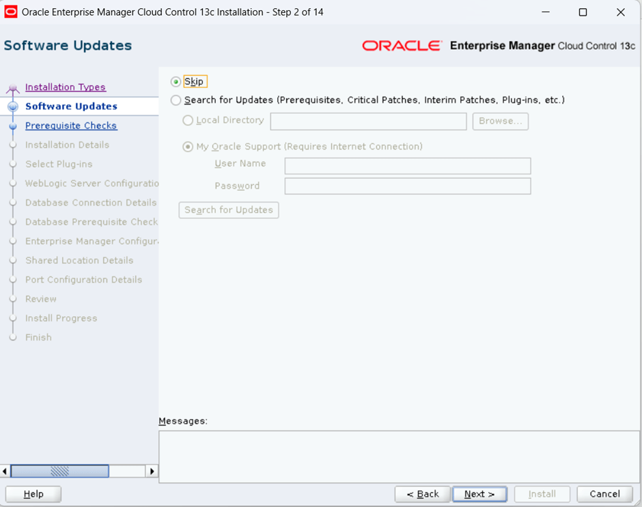Choose the Local Directory radio option

click(188, 121)
